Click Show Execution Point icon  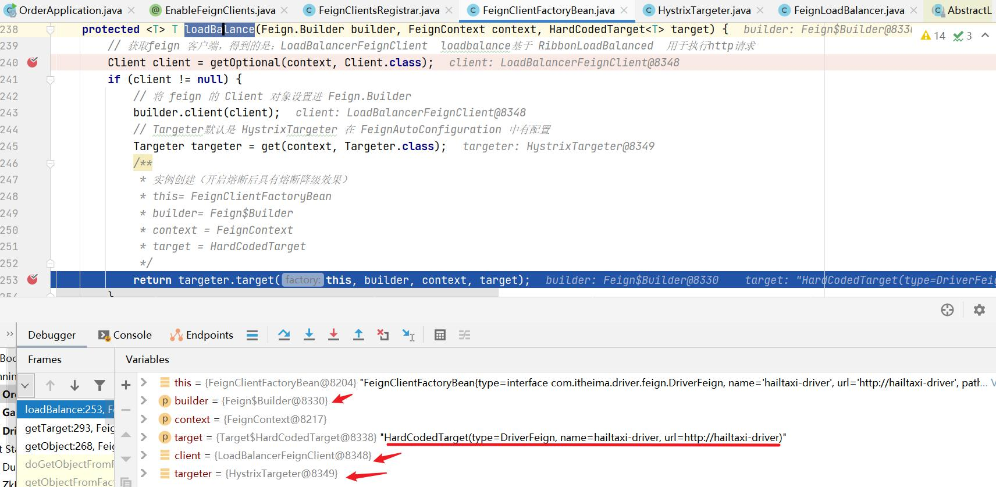[252, 335]
